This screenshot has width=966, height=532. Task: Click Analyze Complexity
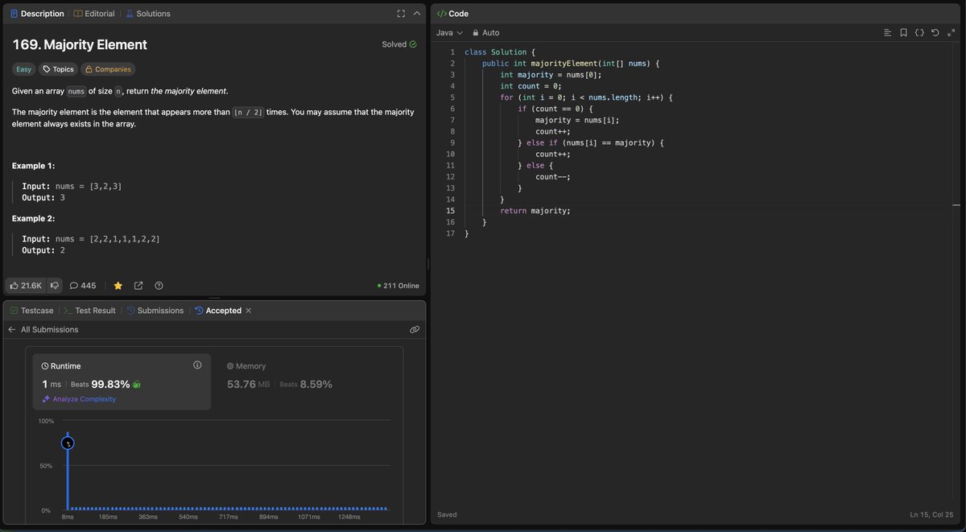(x=79, y=399)
